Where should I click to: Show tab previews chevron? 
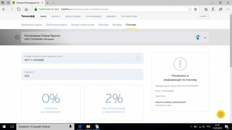coord(53,3)
